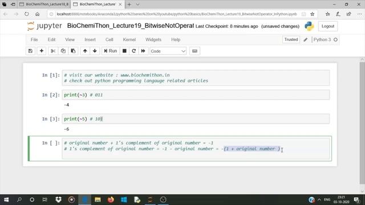Insert a cell below with plus icon
Screen dimensions: 365x205
click(x=42, y=51)
